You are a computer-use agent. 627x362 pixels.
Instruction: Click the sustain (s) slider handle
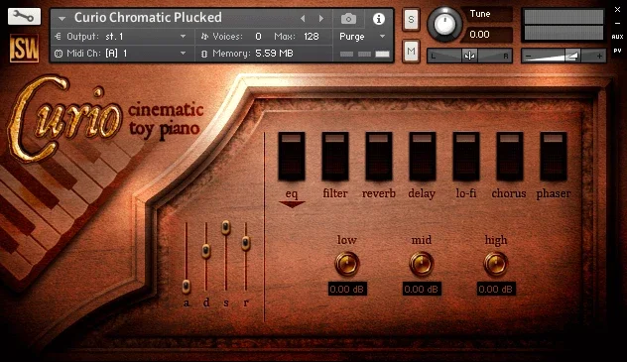click(226, 227)
